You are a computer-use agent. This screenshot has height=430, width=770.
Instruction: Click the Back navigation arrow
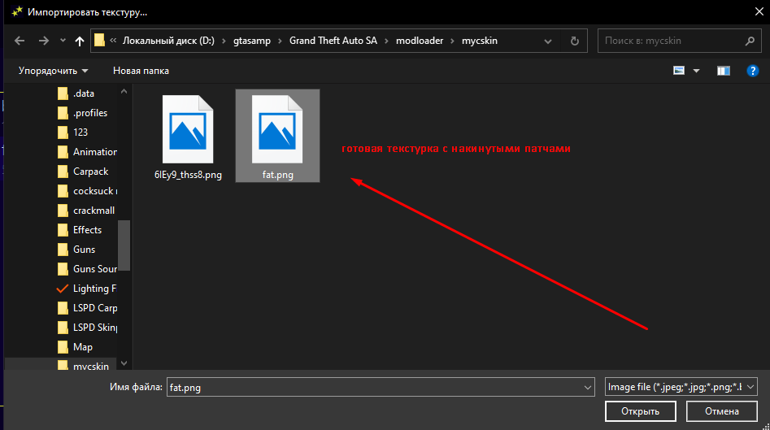(x=20, y=41)
